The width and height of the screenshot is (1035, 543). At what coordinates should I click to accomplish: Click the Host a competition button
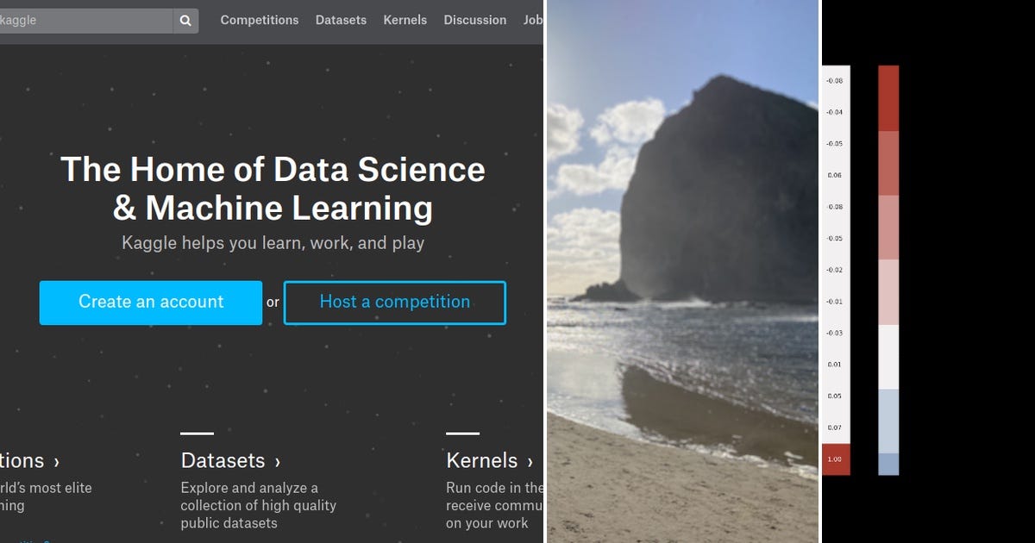[394, 303]
